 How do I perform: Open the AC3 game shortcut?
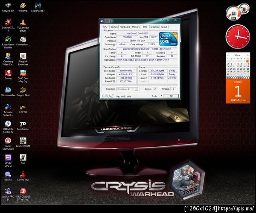tap(23, 159)
